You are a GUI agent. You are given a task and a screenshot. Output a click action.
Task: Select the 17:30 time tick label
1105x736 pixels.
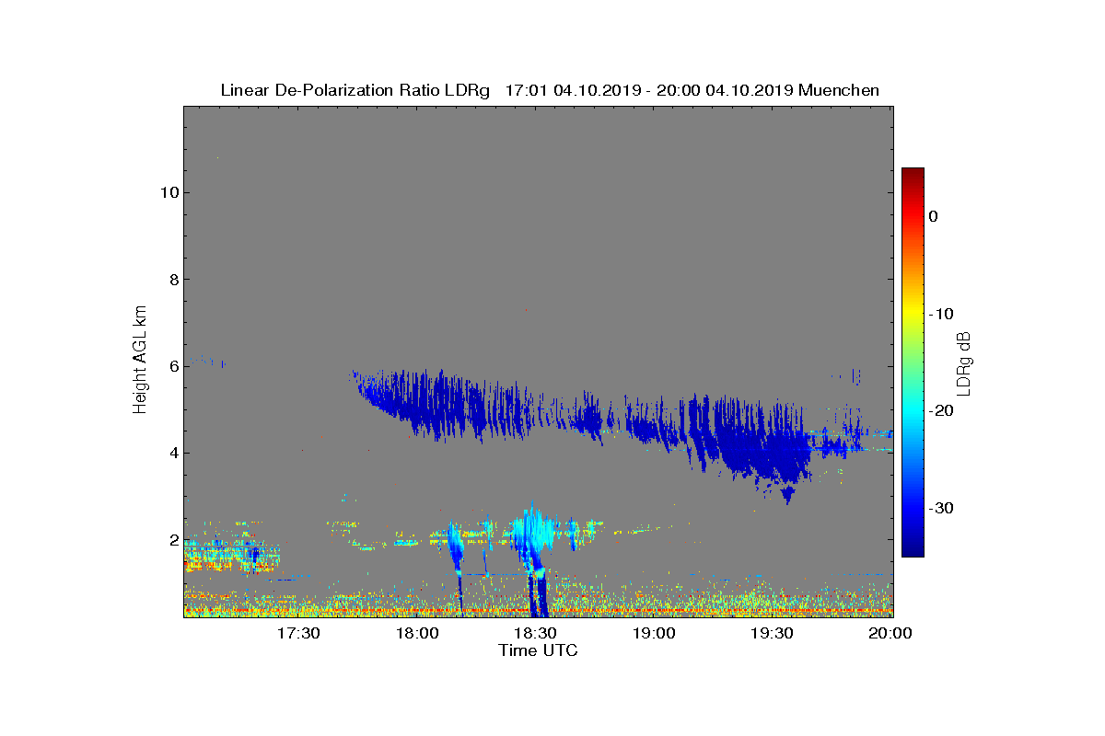(298, 633)
